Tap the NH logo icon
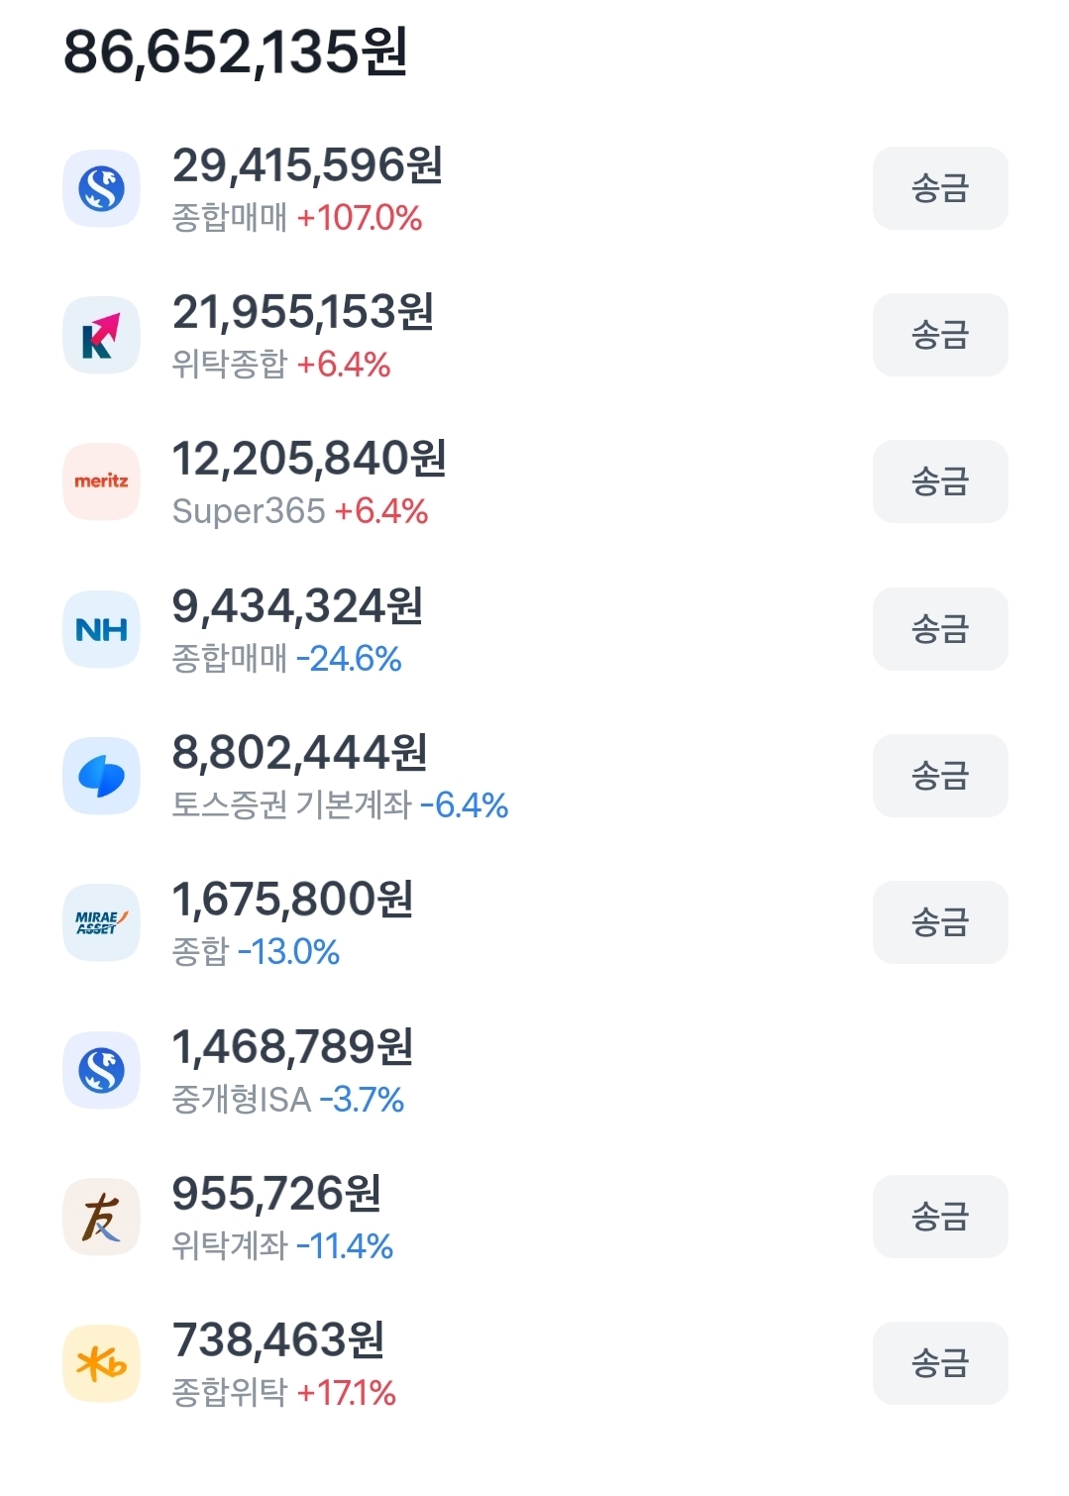 (x=101, y=629)
